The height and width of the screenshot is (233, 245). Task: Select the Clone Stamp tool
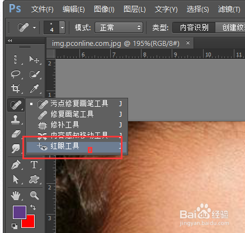pos(16,120)
